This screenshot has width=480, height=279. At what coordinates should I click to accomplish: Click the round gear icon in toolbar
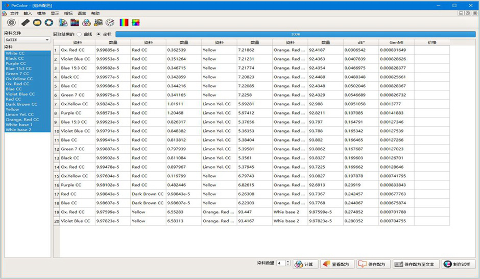(x=11, y=22)
